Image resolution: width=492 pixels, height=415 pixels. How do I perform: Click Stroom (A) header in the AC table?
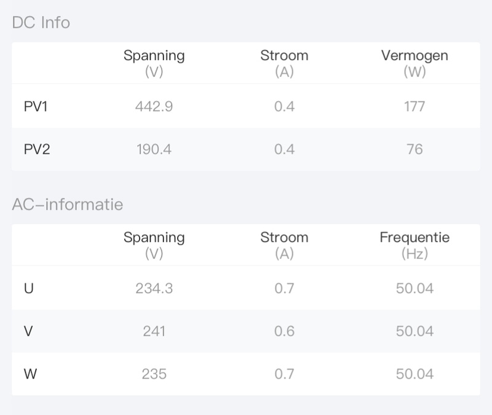tap(284, 244)
